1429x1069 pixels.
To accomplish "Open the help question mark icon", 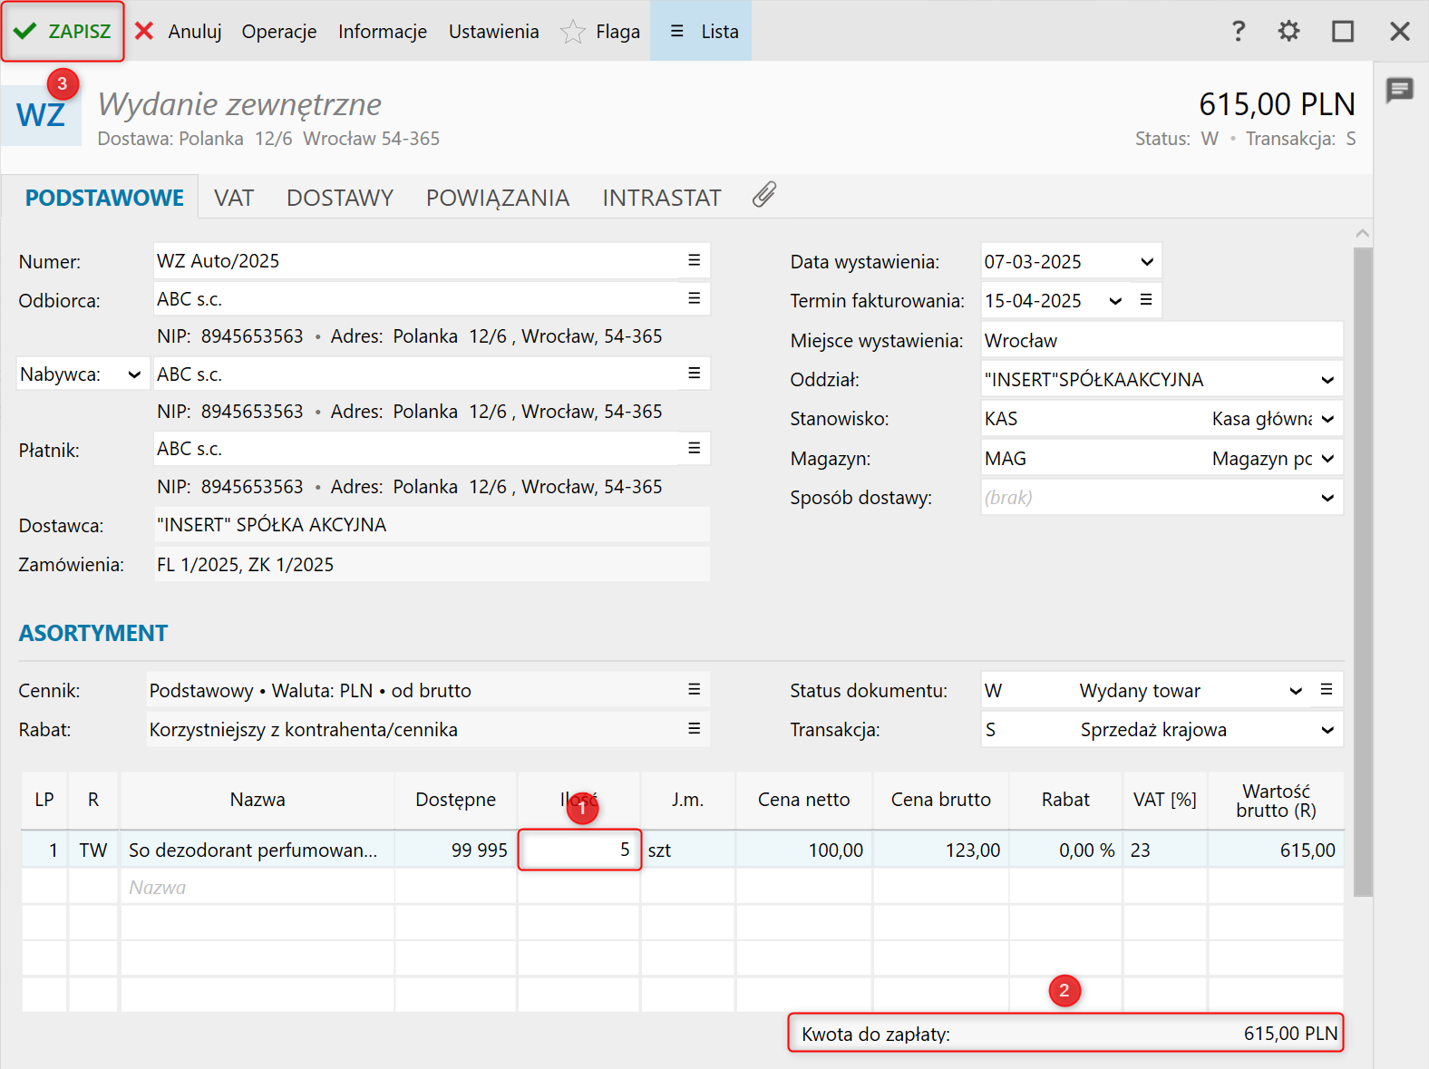I will [1238, 32].
